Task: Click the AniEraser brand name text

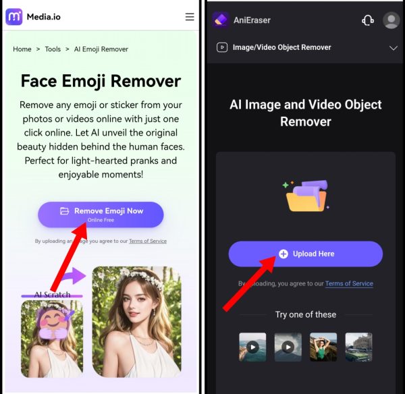Action: [x=252, y=20]
